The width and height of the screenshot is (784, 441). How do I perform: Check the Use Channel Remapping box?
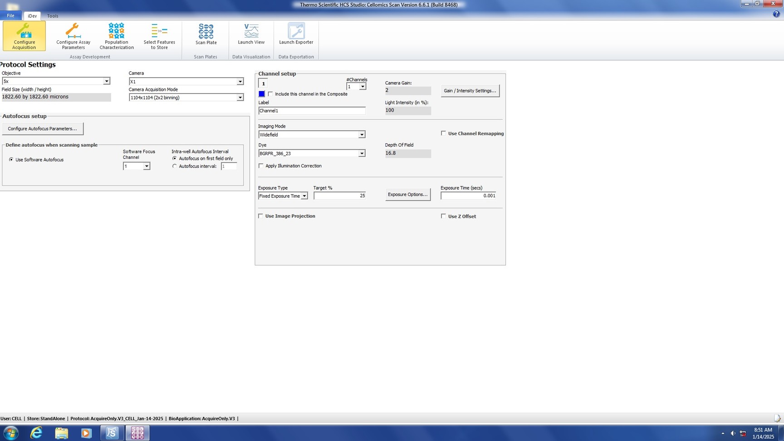(x=443, y=133)
